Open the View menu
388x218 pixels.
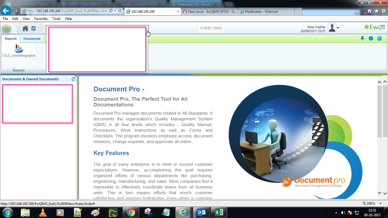click(x=26, y=19)
